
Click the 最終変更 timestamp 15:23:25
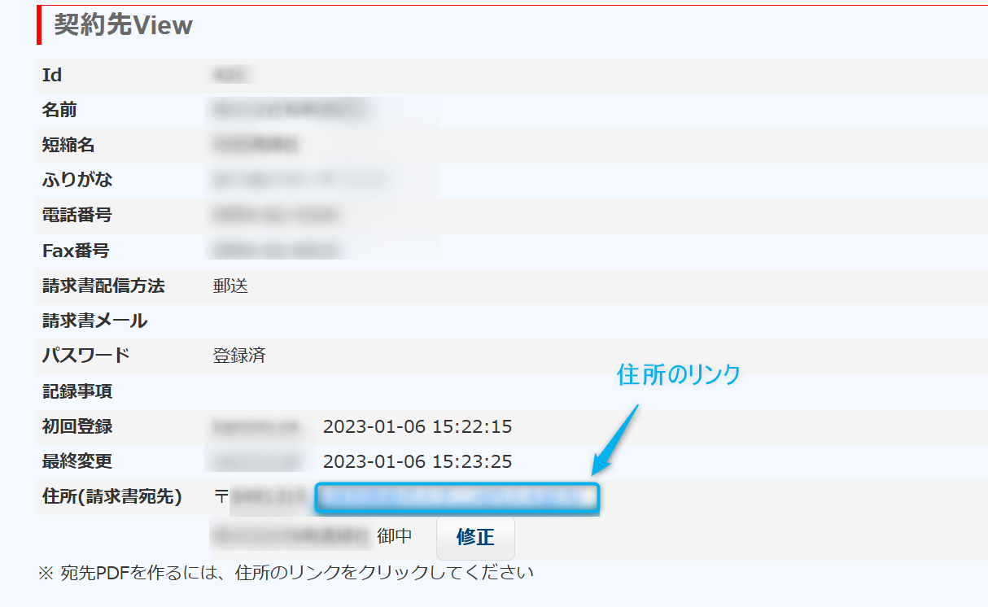[x=417, y=461]
